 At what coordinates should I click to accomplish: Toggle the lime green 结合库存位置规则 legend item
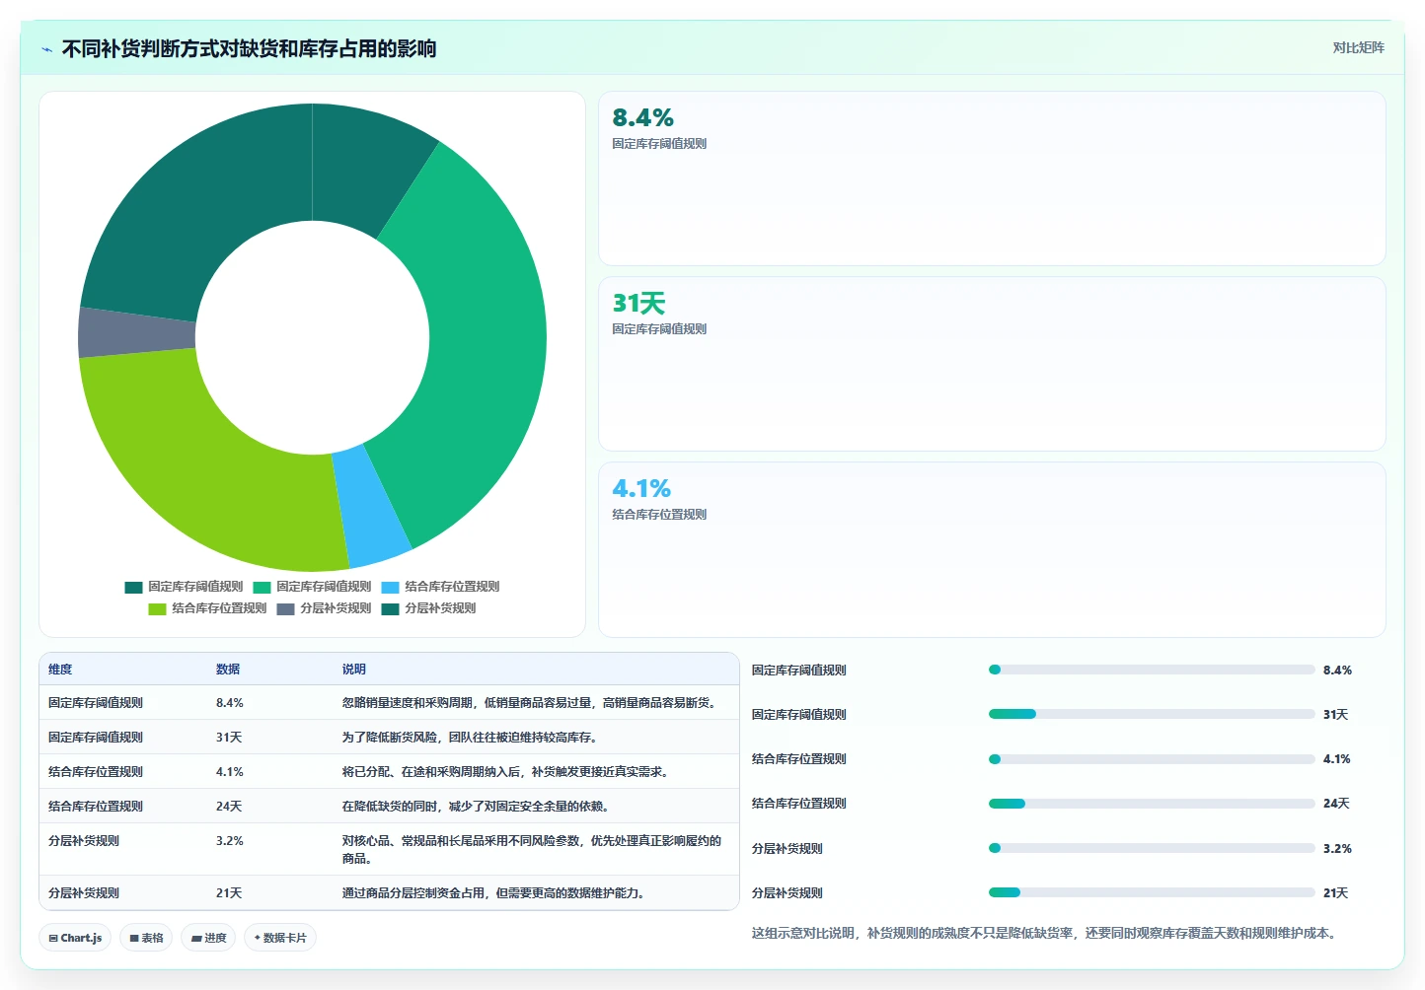click(207, 608)
